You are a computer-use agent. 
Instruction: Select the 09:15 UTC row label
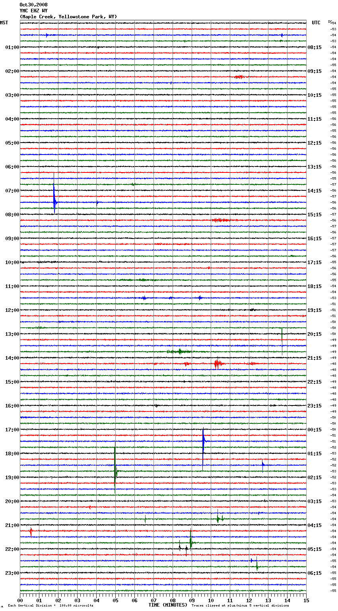coord(315,71)
